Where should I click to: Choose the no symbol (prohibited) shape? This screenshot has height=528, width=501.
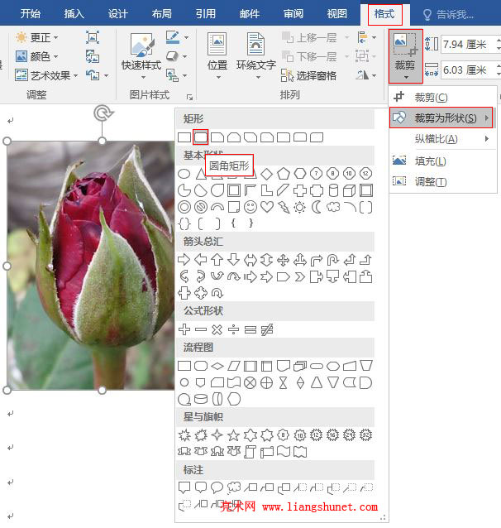(x=201, y=207)
